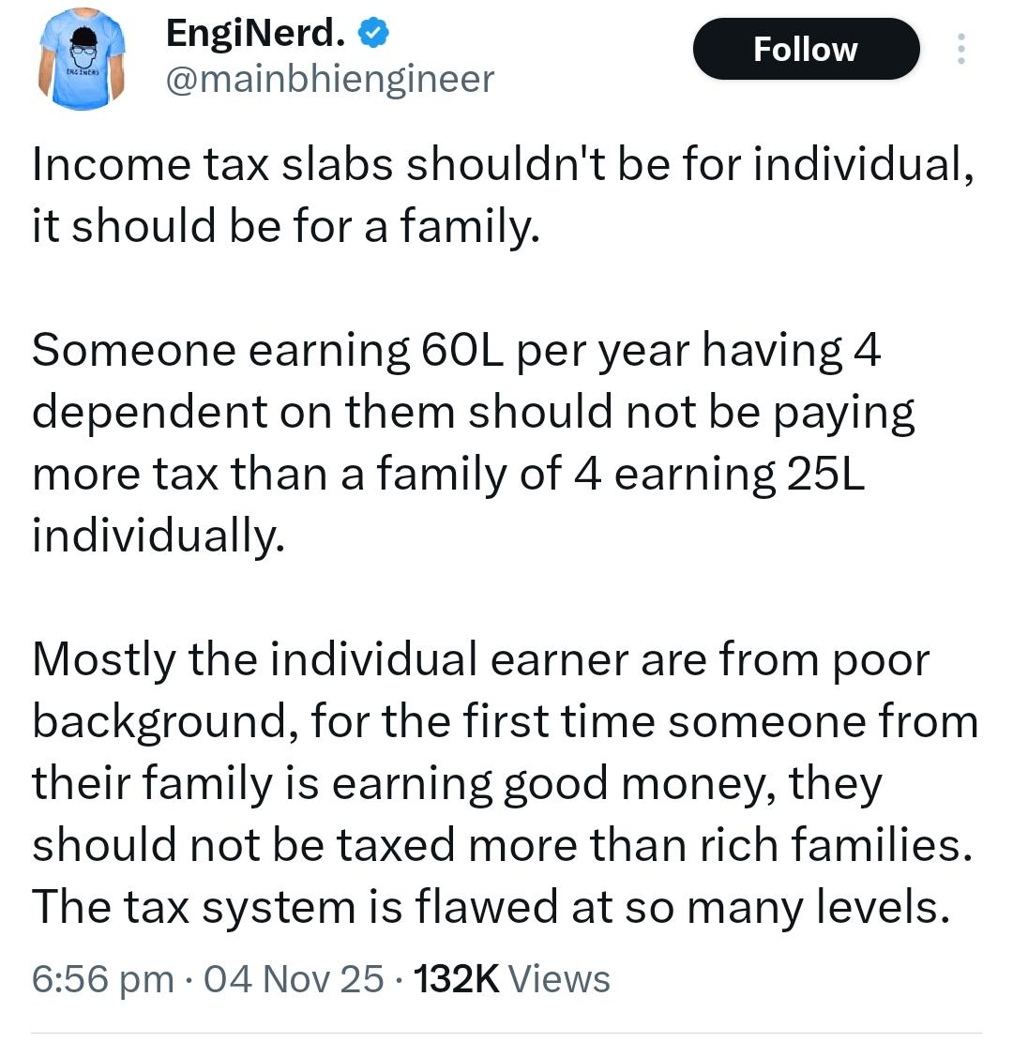Open the @mainbhiengineer handle link
The width and height of the screenshot is (1013, 1057).
(328, 79)
